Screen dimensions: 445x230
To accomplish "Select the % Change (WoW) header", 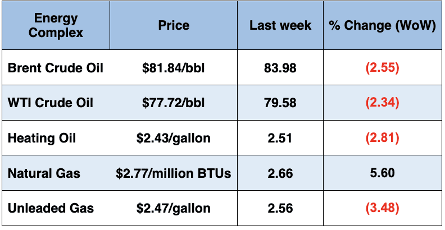I will point(382,26).
